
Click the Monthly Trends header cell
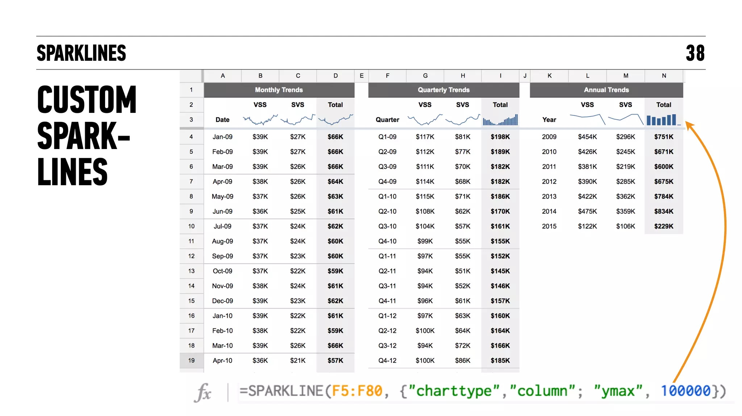tap(279, 90)
